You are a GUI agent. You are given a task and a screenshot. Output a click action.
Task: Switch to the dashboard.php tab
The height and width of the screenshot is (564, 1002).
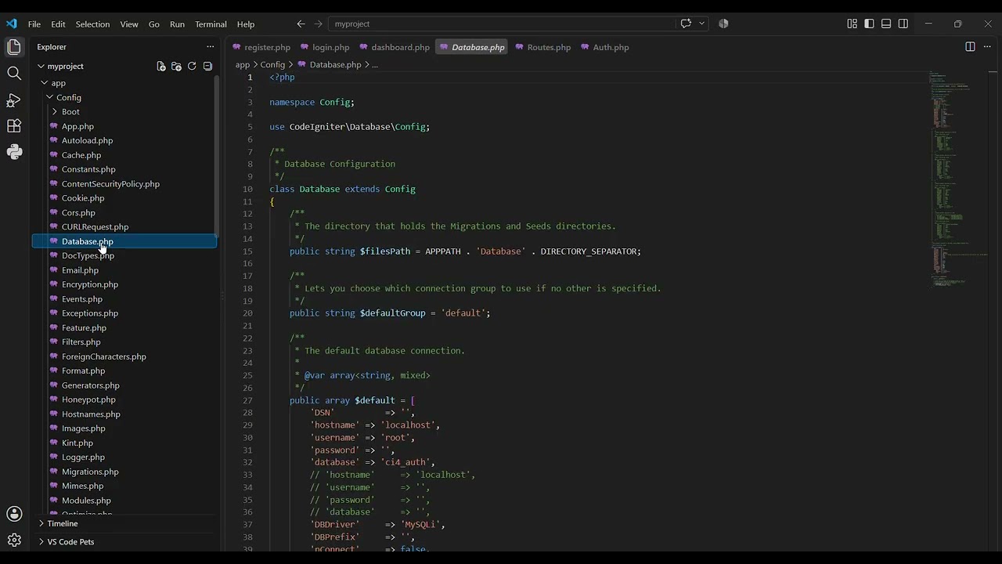(x=395, y=48)
